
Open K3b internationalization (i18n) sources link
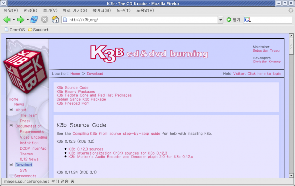(x=118, y=153)
